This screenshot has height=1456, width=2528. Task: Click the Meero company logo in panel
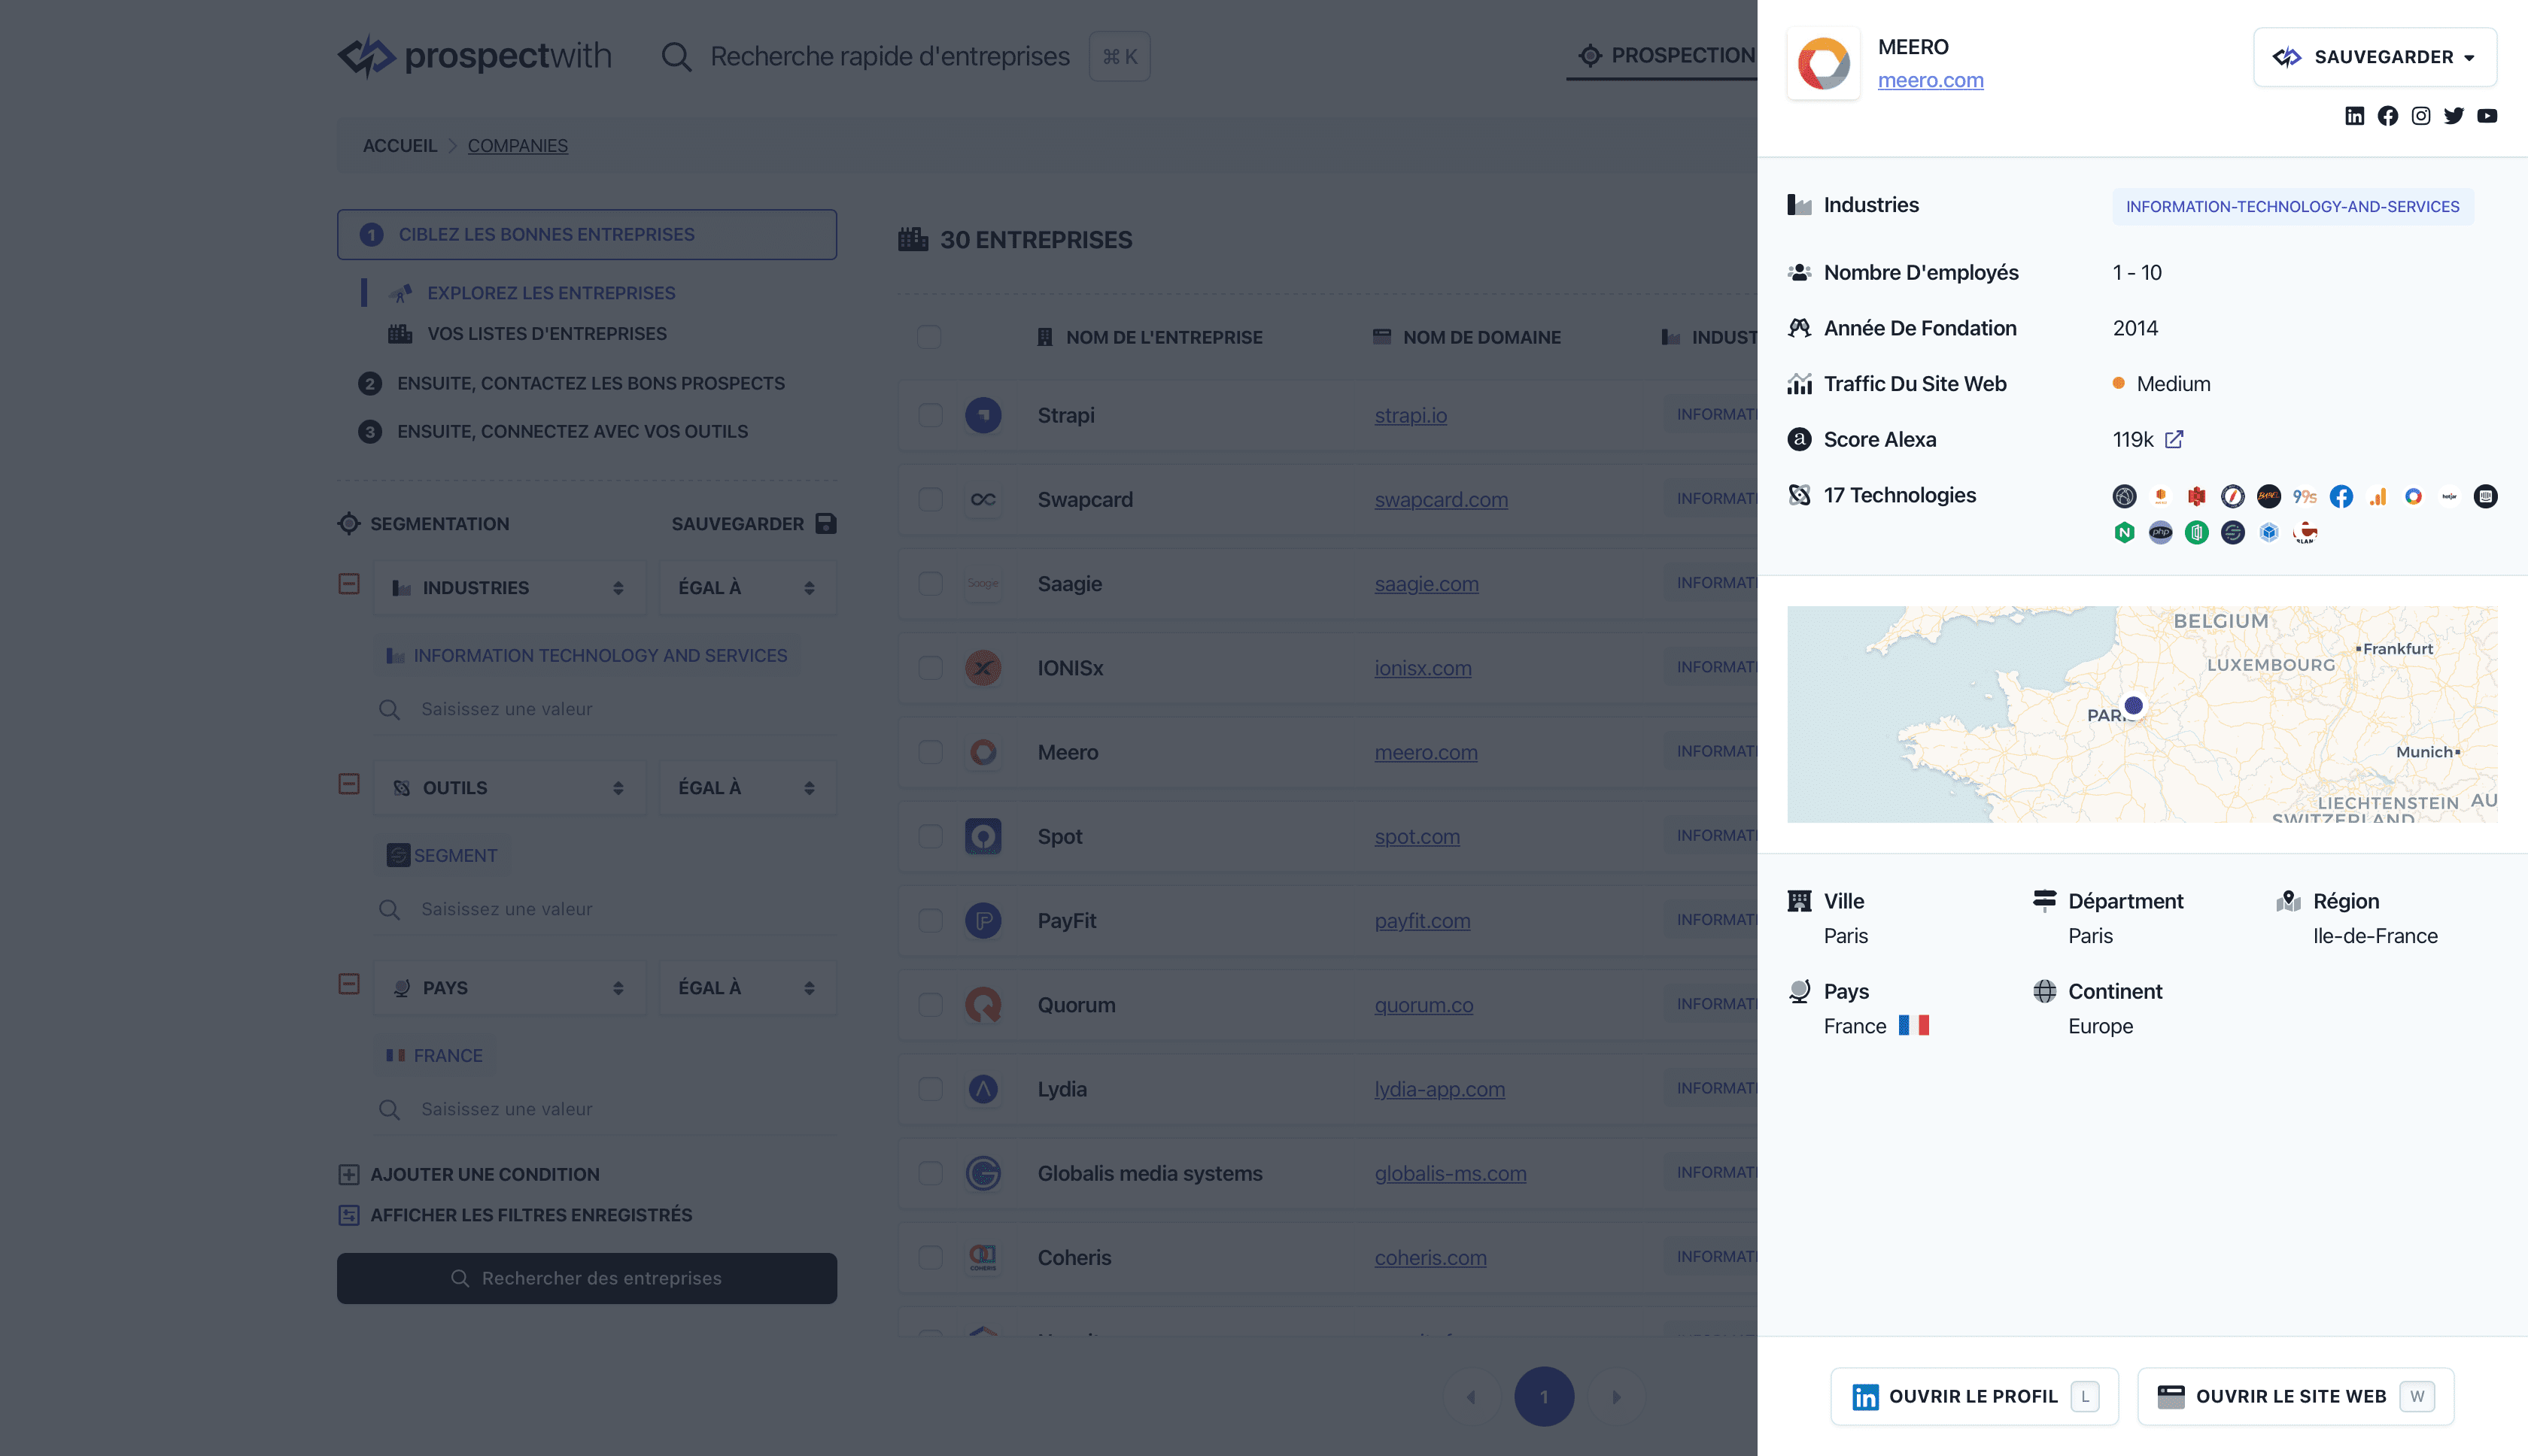1823,63
